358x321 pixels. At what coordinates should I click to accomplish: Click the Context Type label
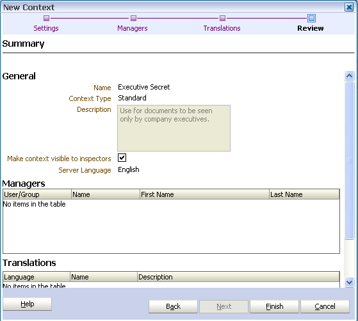tap(90, 98)
